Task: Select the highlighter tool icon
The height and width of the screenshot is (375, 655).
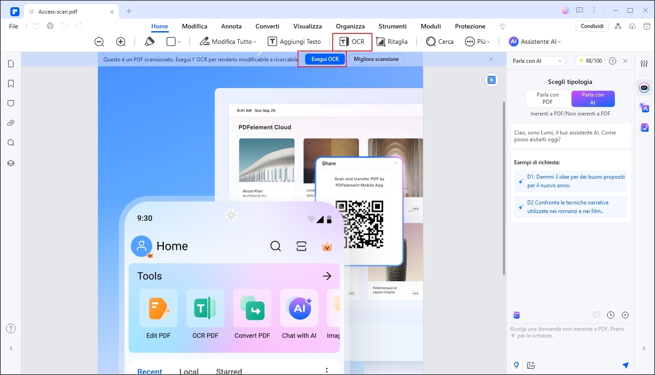Action: [x=149, y=42]
